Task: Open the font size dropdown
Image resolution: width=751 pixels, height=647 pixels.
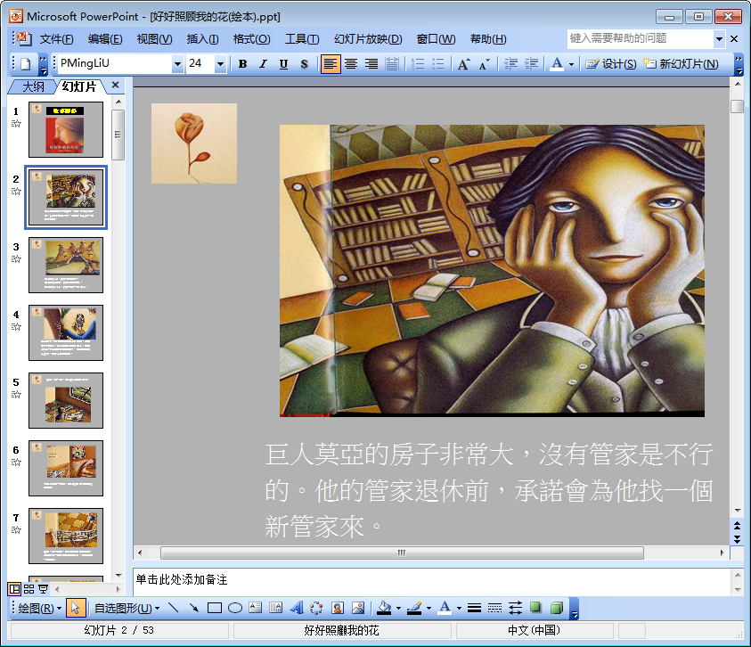Action: coord(220,64)
